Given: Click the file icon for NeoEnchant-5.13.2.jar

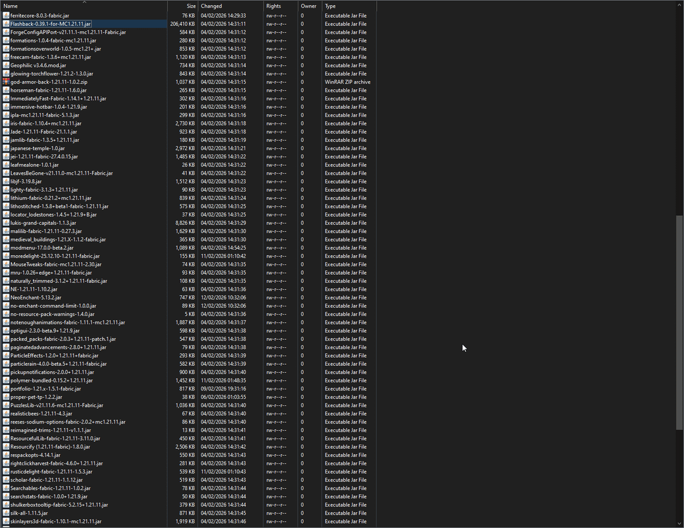Looking at the screenshot, I should coord(6,298).
